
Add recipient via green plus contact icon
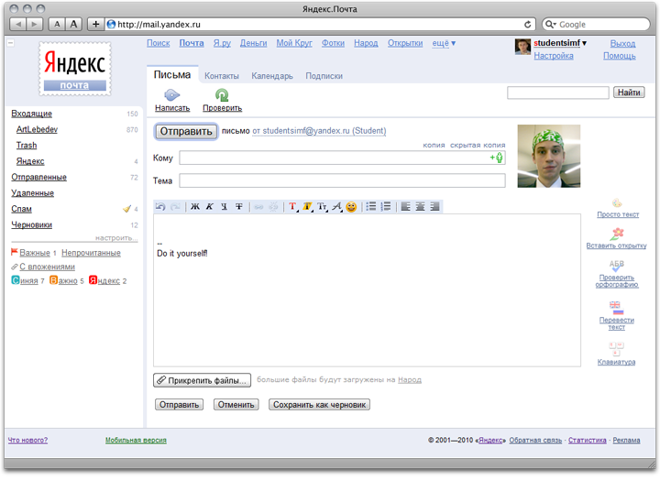(x=497, y=158)
